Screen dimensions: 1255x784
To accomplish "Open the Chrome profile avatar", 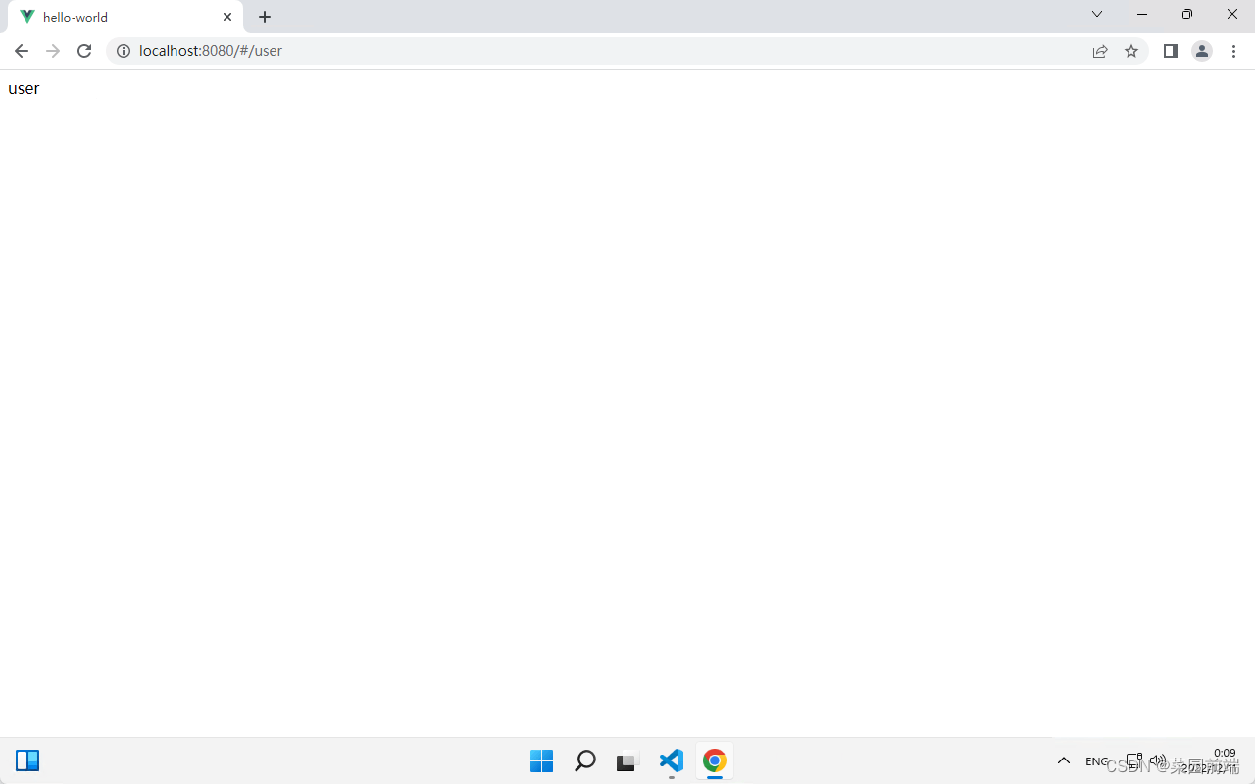I will [1202, 51].
